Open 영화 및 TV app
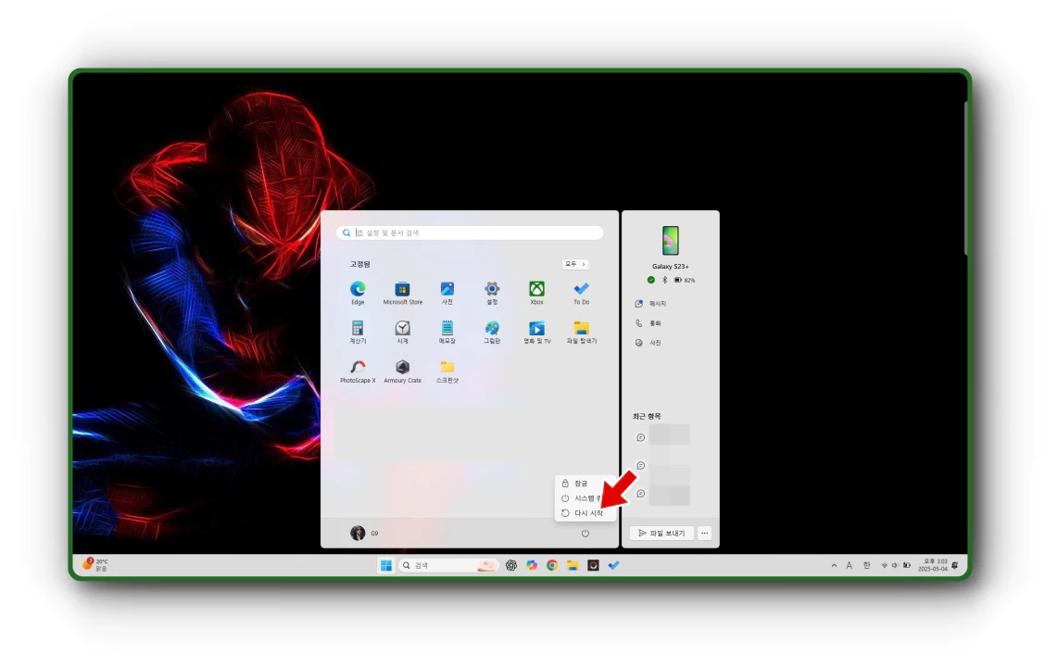Viewport: 1058px width, 667px height. (536, 332)
